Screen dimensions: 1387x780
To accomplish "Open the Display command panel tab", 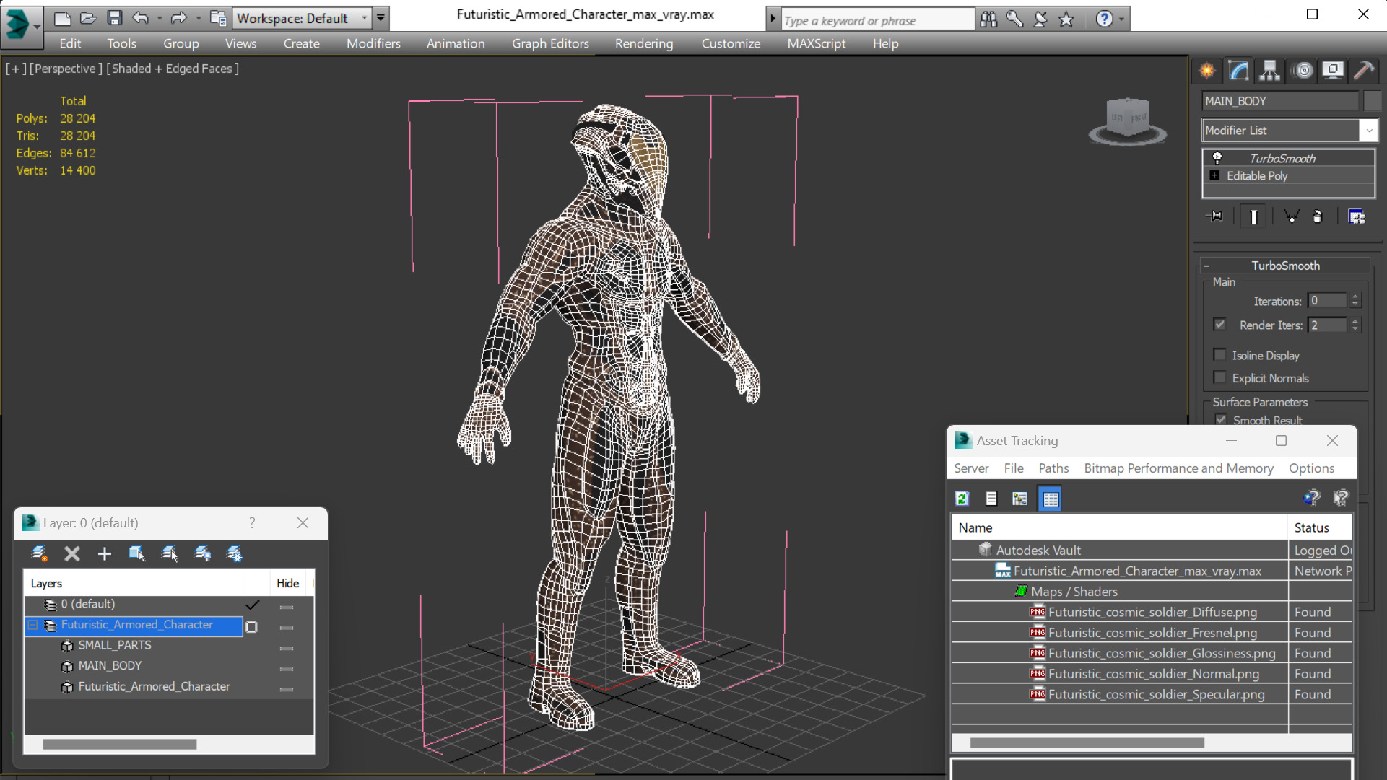I will [1333, 71].
